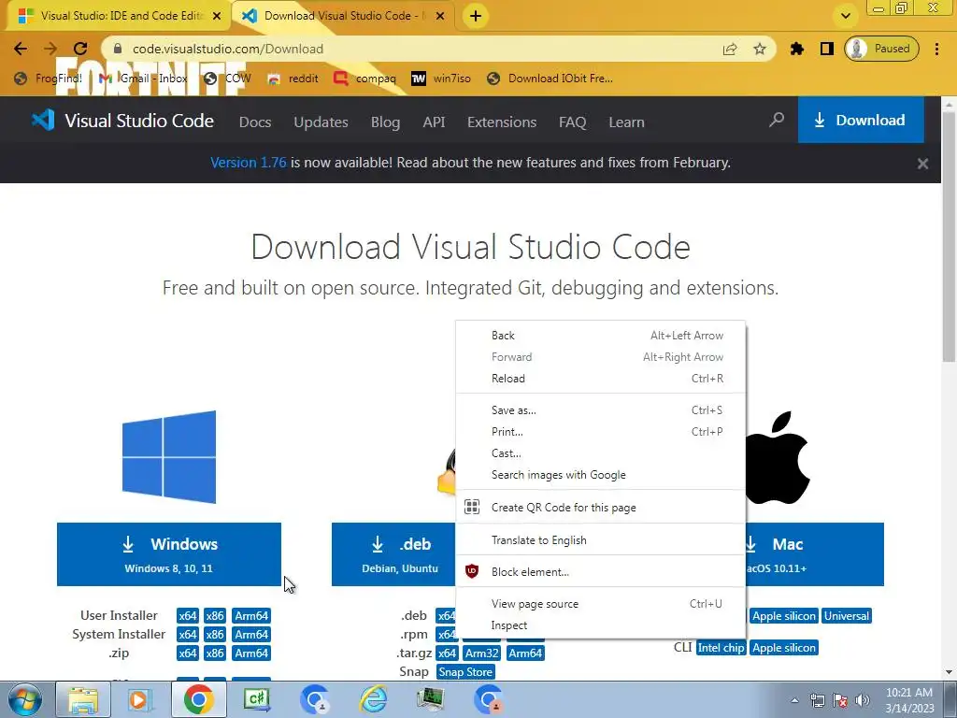Select Translate to English
Viewport: 957px width, 718px height.
(x=601, y=539)
